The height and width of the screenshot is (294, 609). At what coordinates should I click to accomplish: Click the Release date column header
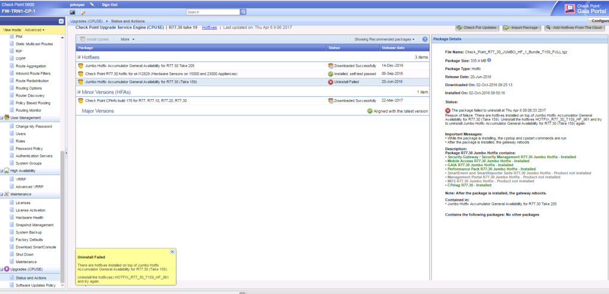[x=404, y=48]
